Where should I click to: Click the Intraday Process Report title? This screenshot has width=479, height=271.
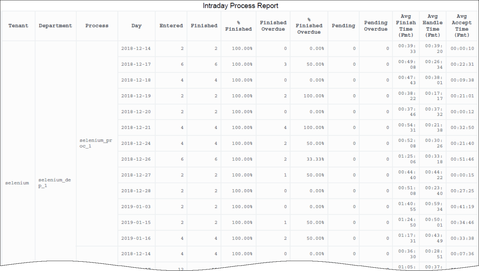point(240,6)
